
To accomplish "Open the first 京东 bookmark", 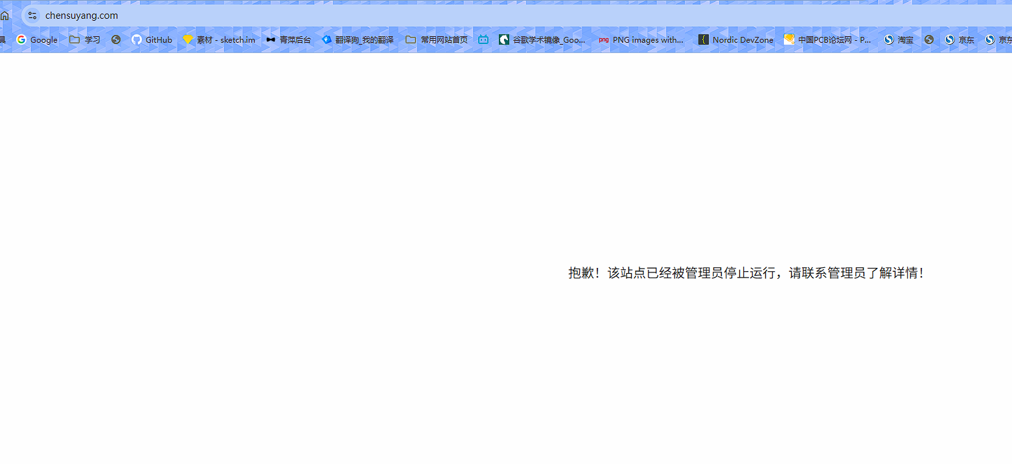I will [x=959, y=39].
